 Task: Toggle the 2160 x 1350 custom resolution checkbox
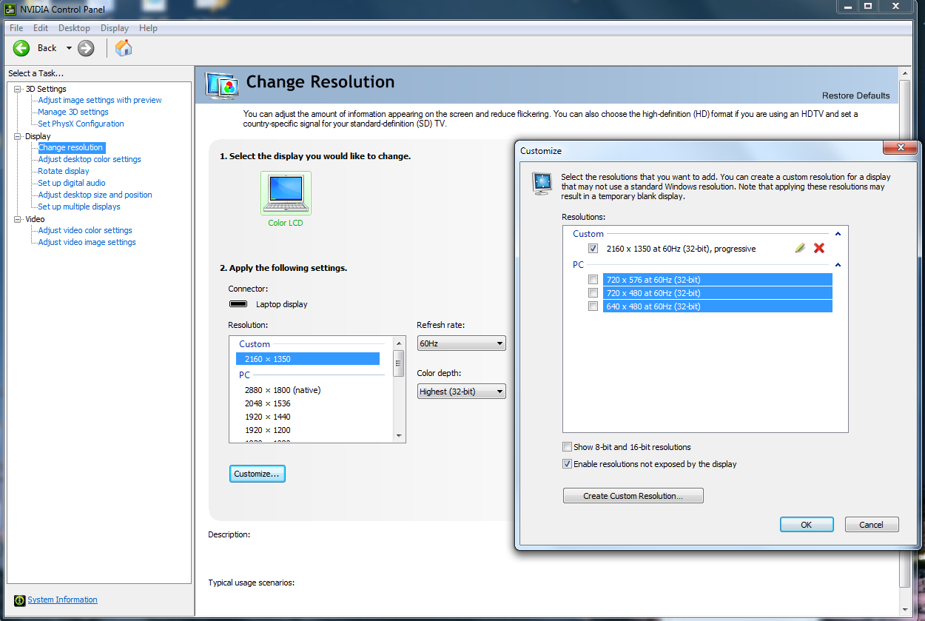pyautogui.click(x=593, y=249)
